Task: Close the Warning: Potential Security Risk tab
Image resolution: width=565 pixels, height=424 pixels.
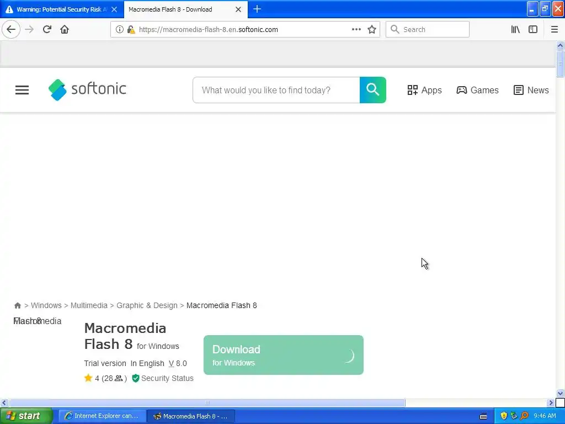Action: point(114,9)
